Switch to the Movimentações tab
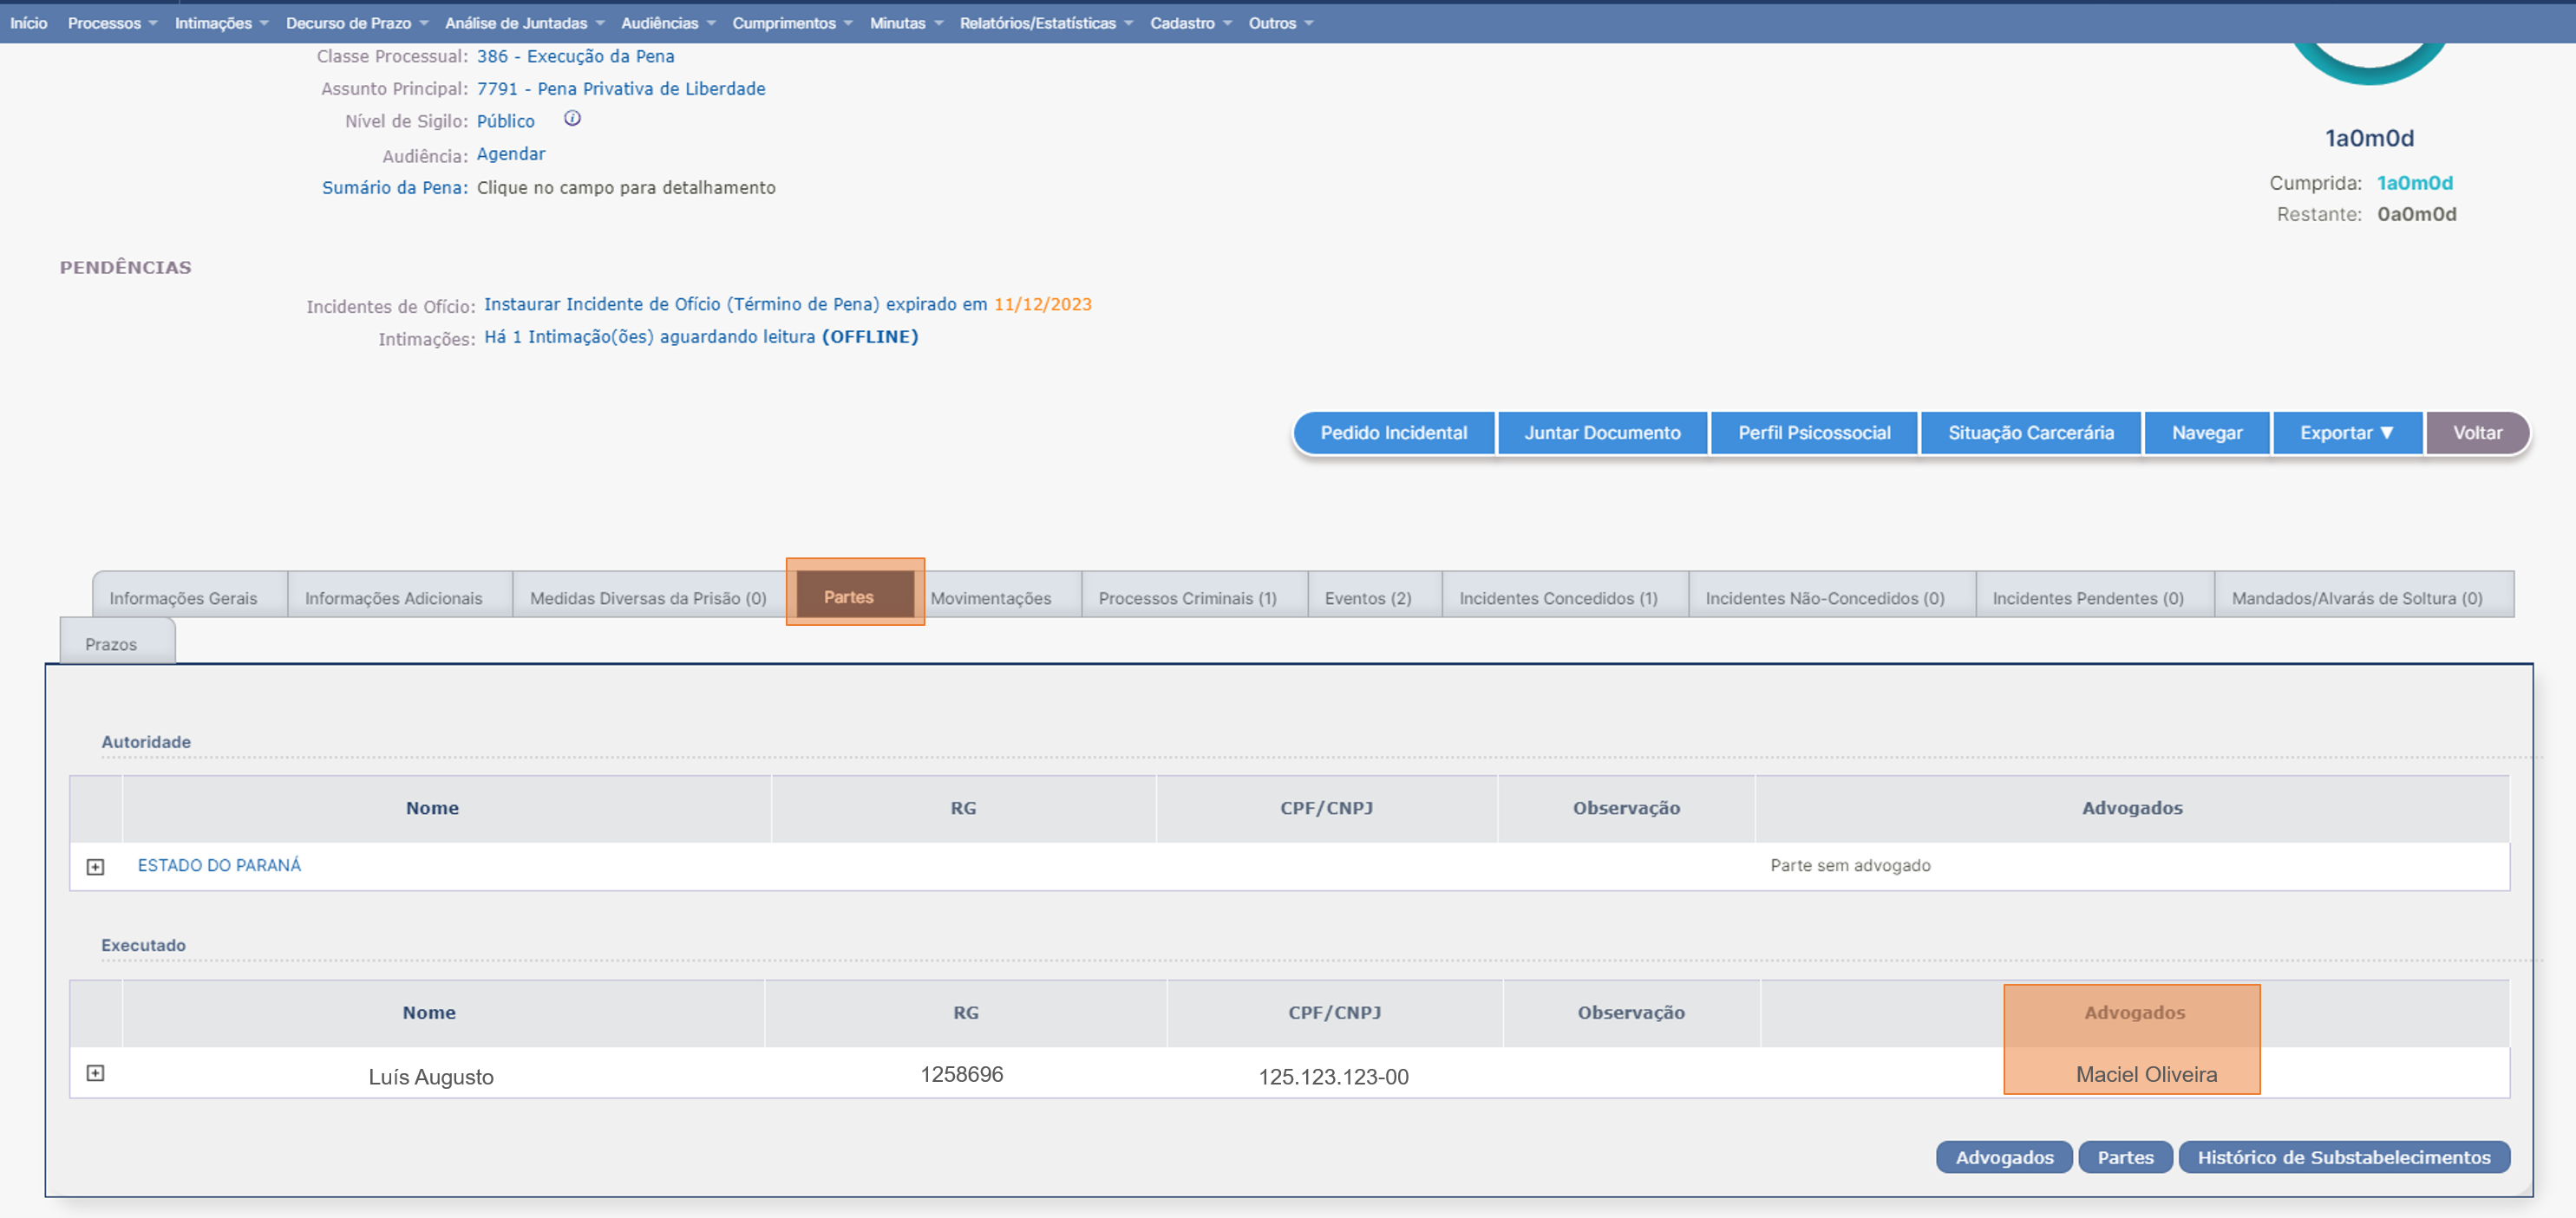The height and width of the screenshot is (1218, 2576). point(990,597)
